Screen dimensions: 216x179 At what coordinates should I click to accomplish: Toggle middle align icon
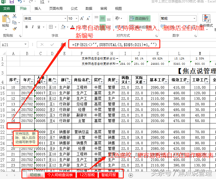[x=103, y=18]
